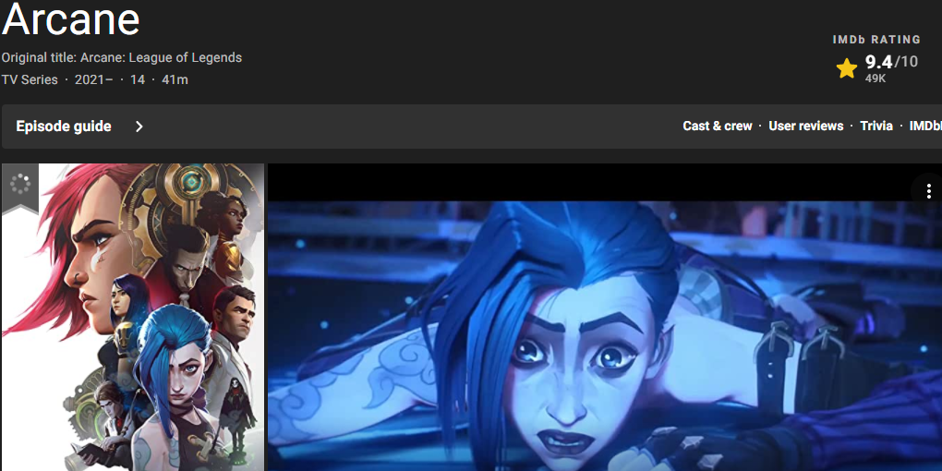
Task: Add Arcane to watchlist via poster ribbon
Action: point(19,187)
